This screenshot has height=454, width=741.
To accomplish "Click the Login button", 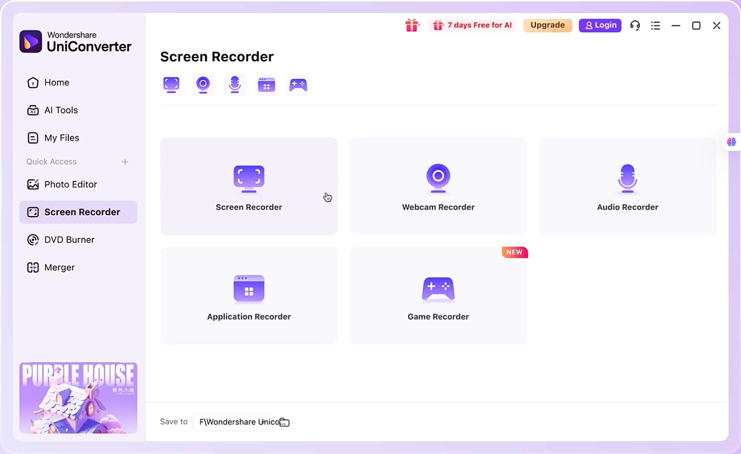I will coord(600,25).
